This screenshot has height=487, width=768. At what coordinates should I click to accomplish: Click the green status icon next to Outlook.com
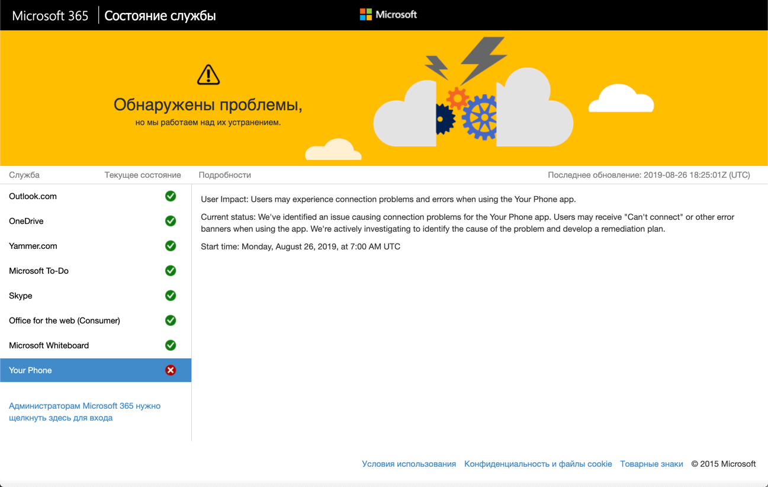170,196
